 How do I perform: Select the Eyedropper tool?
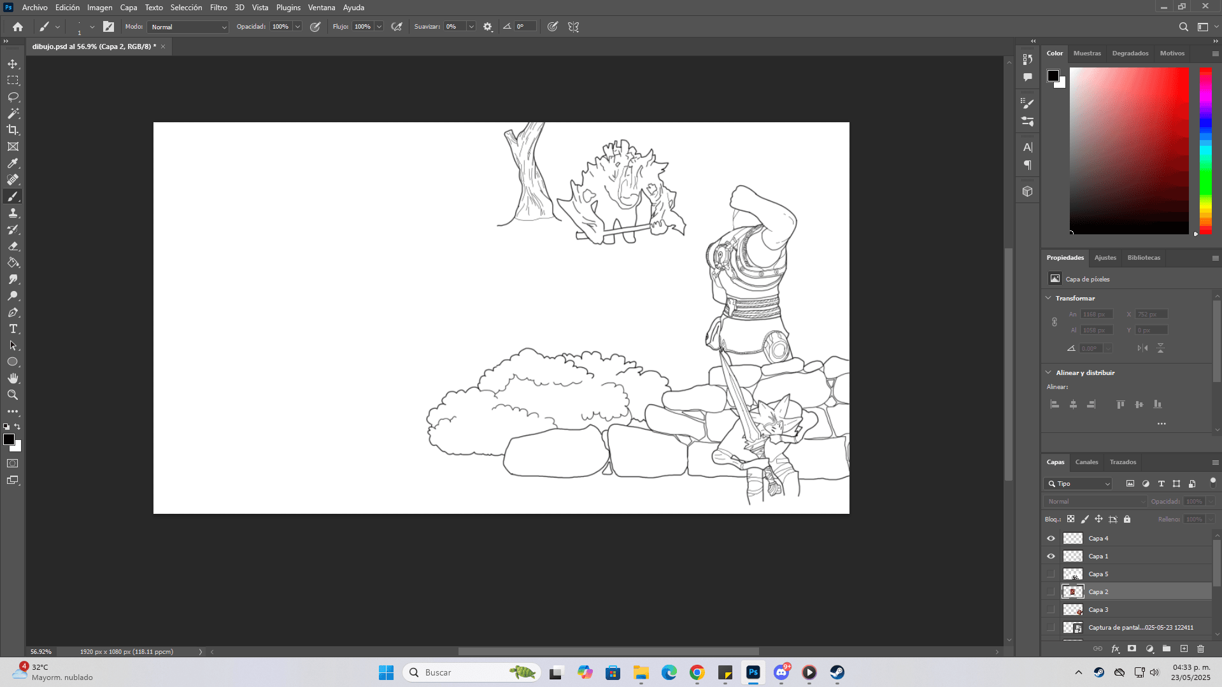click(13, 163)
